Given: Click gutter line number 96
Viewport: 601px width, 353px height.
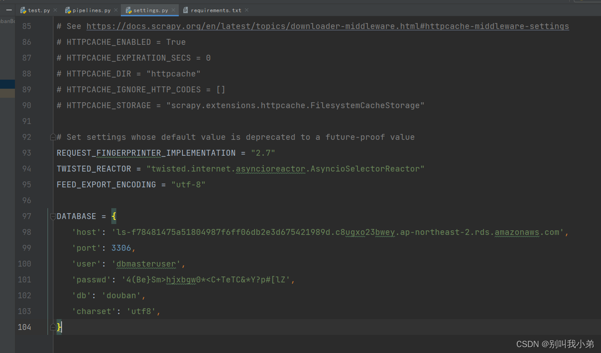Looking at the screenshot, I should pyautogui.click(x=27, y=200).
